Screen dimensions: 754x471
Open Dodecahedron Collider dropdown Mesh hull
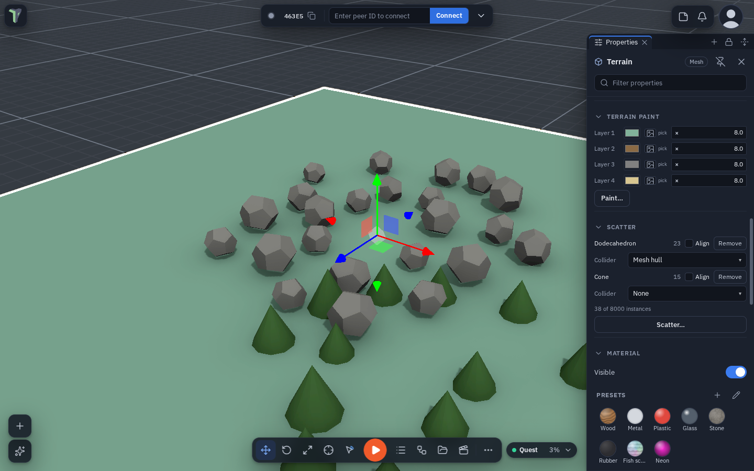point(687,260)
